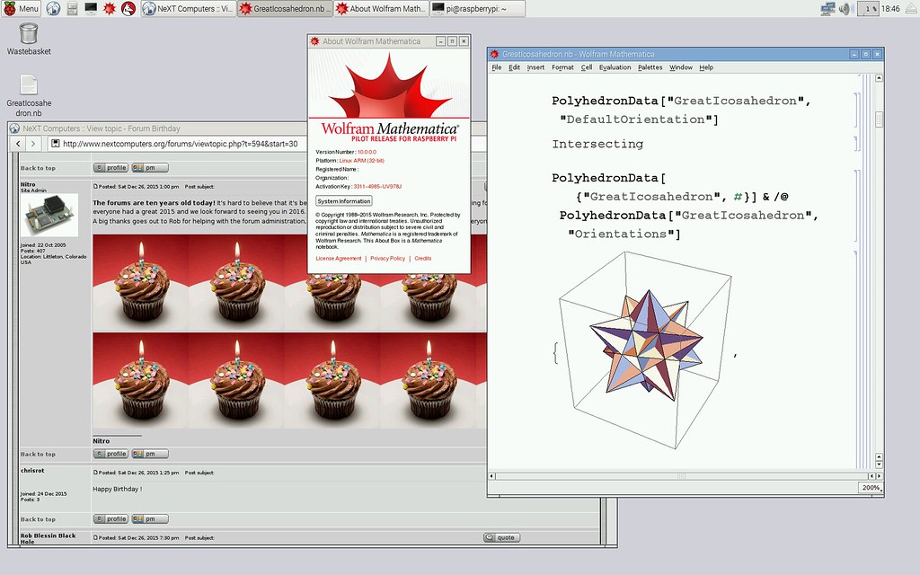Screen dimensions: 920x575
Task: Click the System Information button
Action: (x=343, y=201)
